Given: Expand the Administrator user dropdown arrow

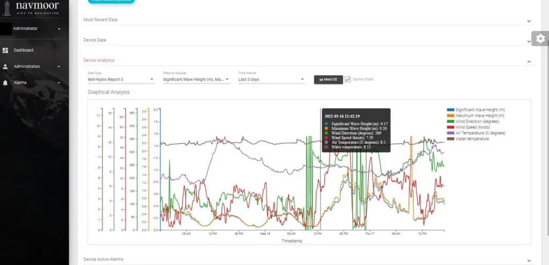Looking at the screenshot, I should coord(59,28).
